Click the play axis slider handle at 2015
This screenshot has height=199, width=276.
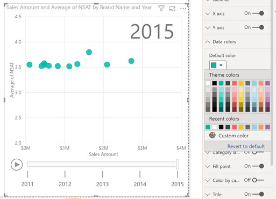click(178, 165)
